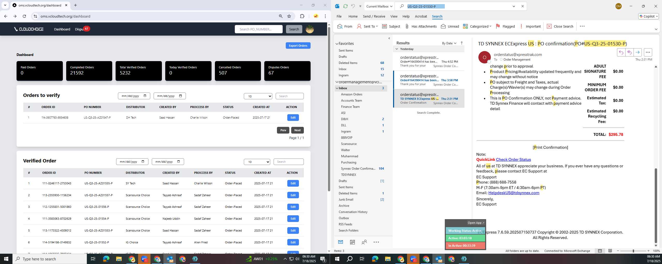This screenshot has height=264, width=662.
Task: Click the user avatar in CloudChoice header
Action: tap(310, 29)
